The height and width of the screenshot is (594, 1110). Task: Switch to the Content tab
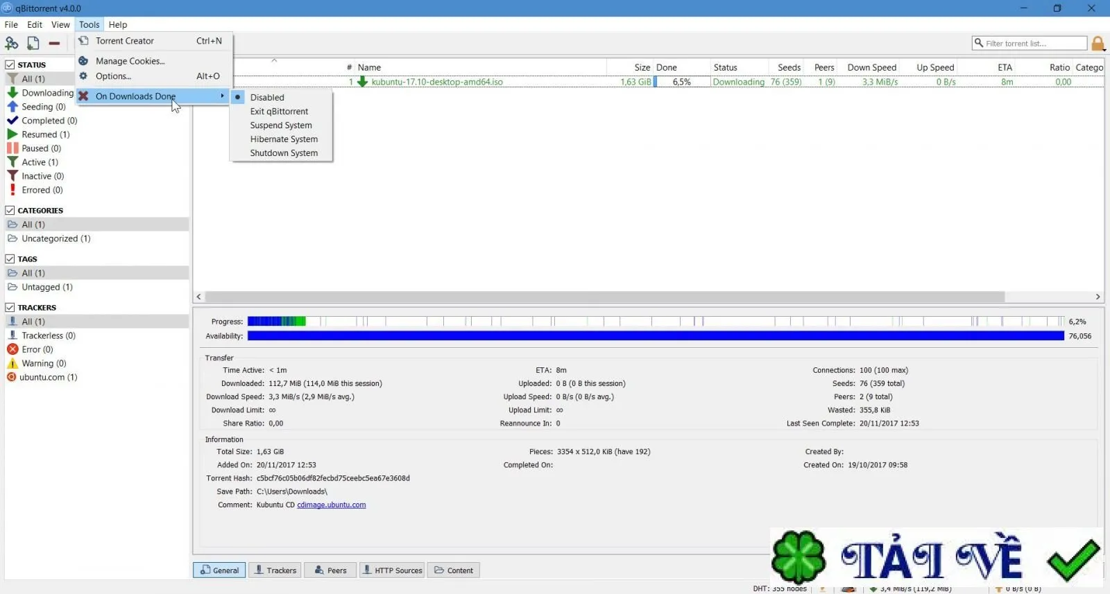(x=454, y=570)
